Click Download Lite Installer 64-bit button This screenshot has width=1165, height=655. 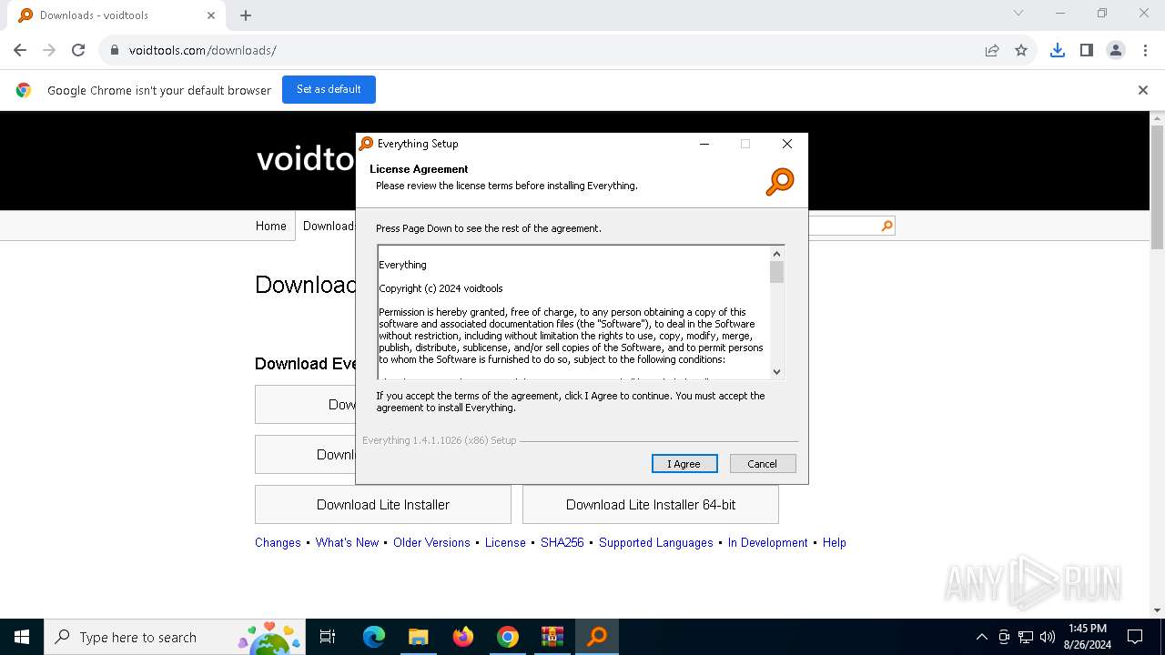(x=651, y=505)
